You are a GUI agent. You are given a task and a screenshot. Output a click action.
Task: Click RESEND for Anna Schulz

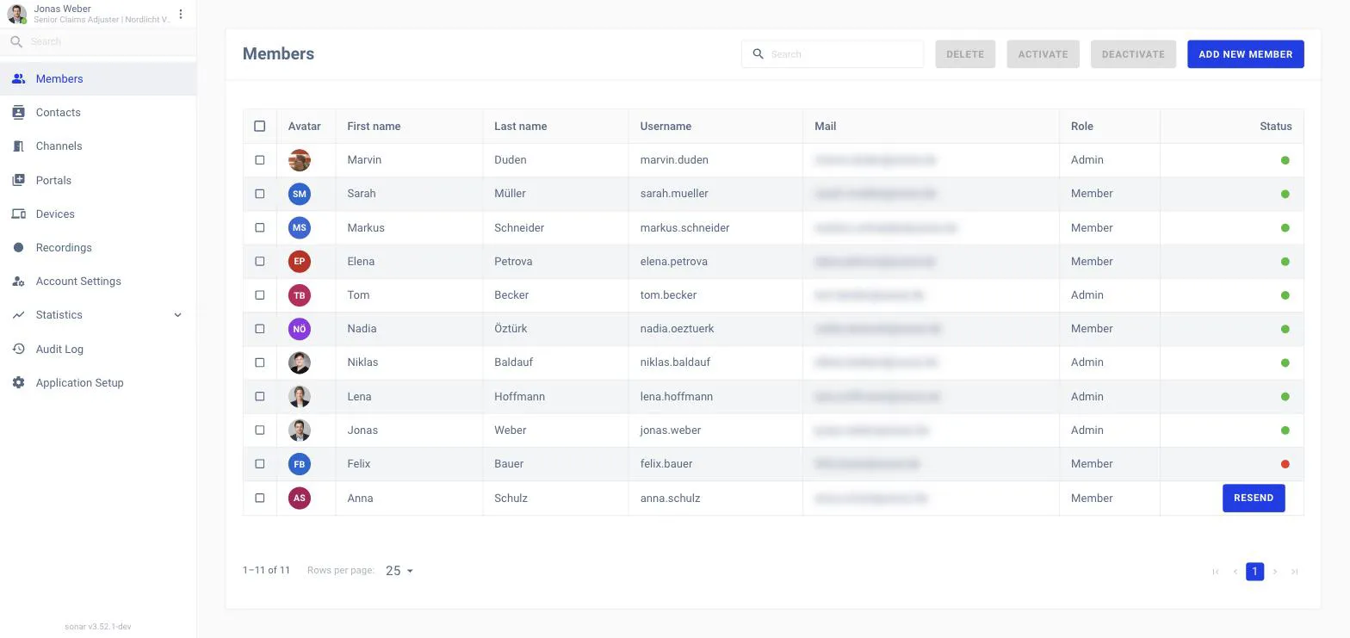(1254, 498)
